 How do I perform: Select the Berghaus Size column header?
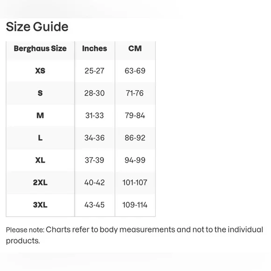point(40,49)
